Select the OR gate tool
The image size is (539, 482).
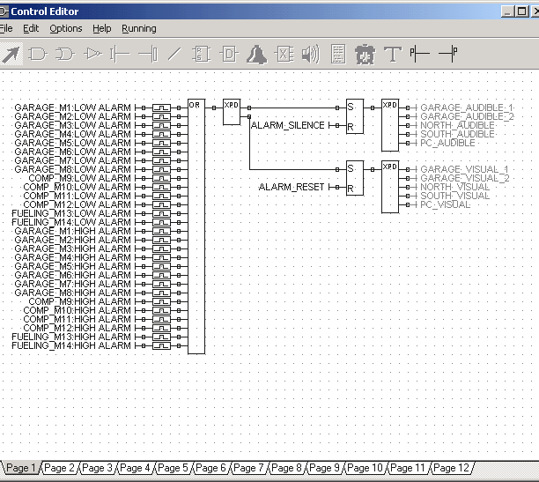[x=65, y=55]
